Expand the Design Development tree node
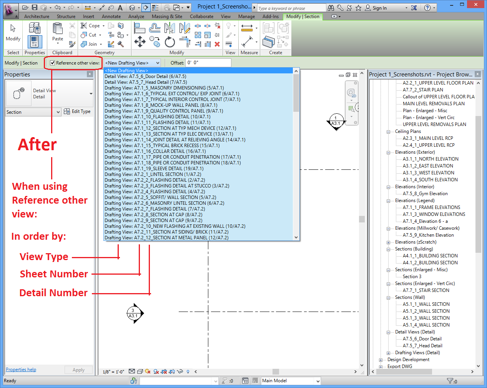This screenshot has width=487, height=388. 381,360
